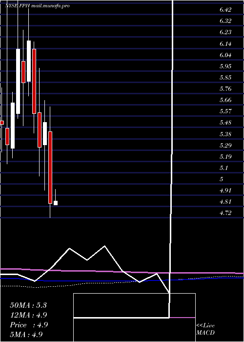Click the 5.85 price axis label
The height and width of the screenshot is (342, 244).
point(225,78)
